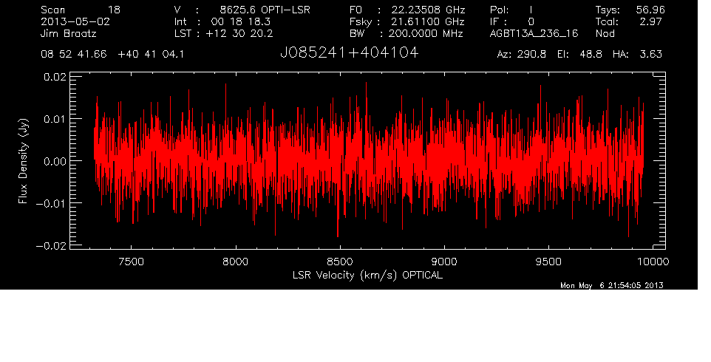This screenshot has height=362, width=711.
Task: Click the project code AGBT13A_236_16
Action: point(534,34)
